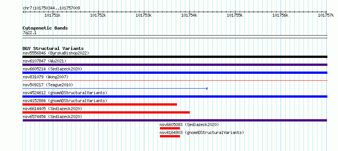Open nsv4164903 (gnomADStructuralVariants) label
This screenshot has width=338, height=151.
202,132
